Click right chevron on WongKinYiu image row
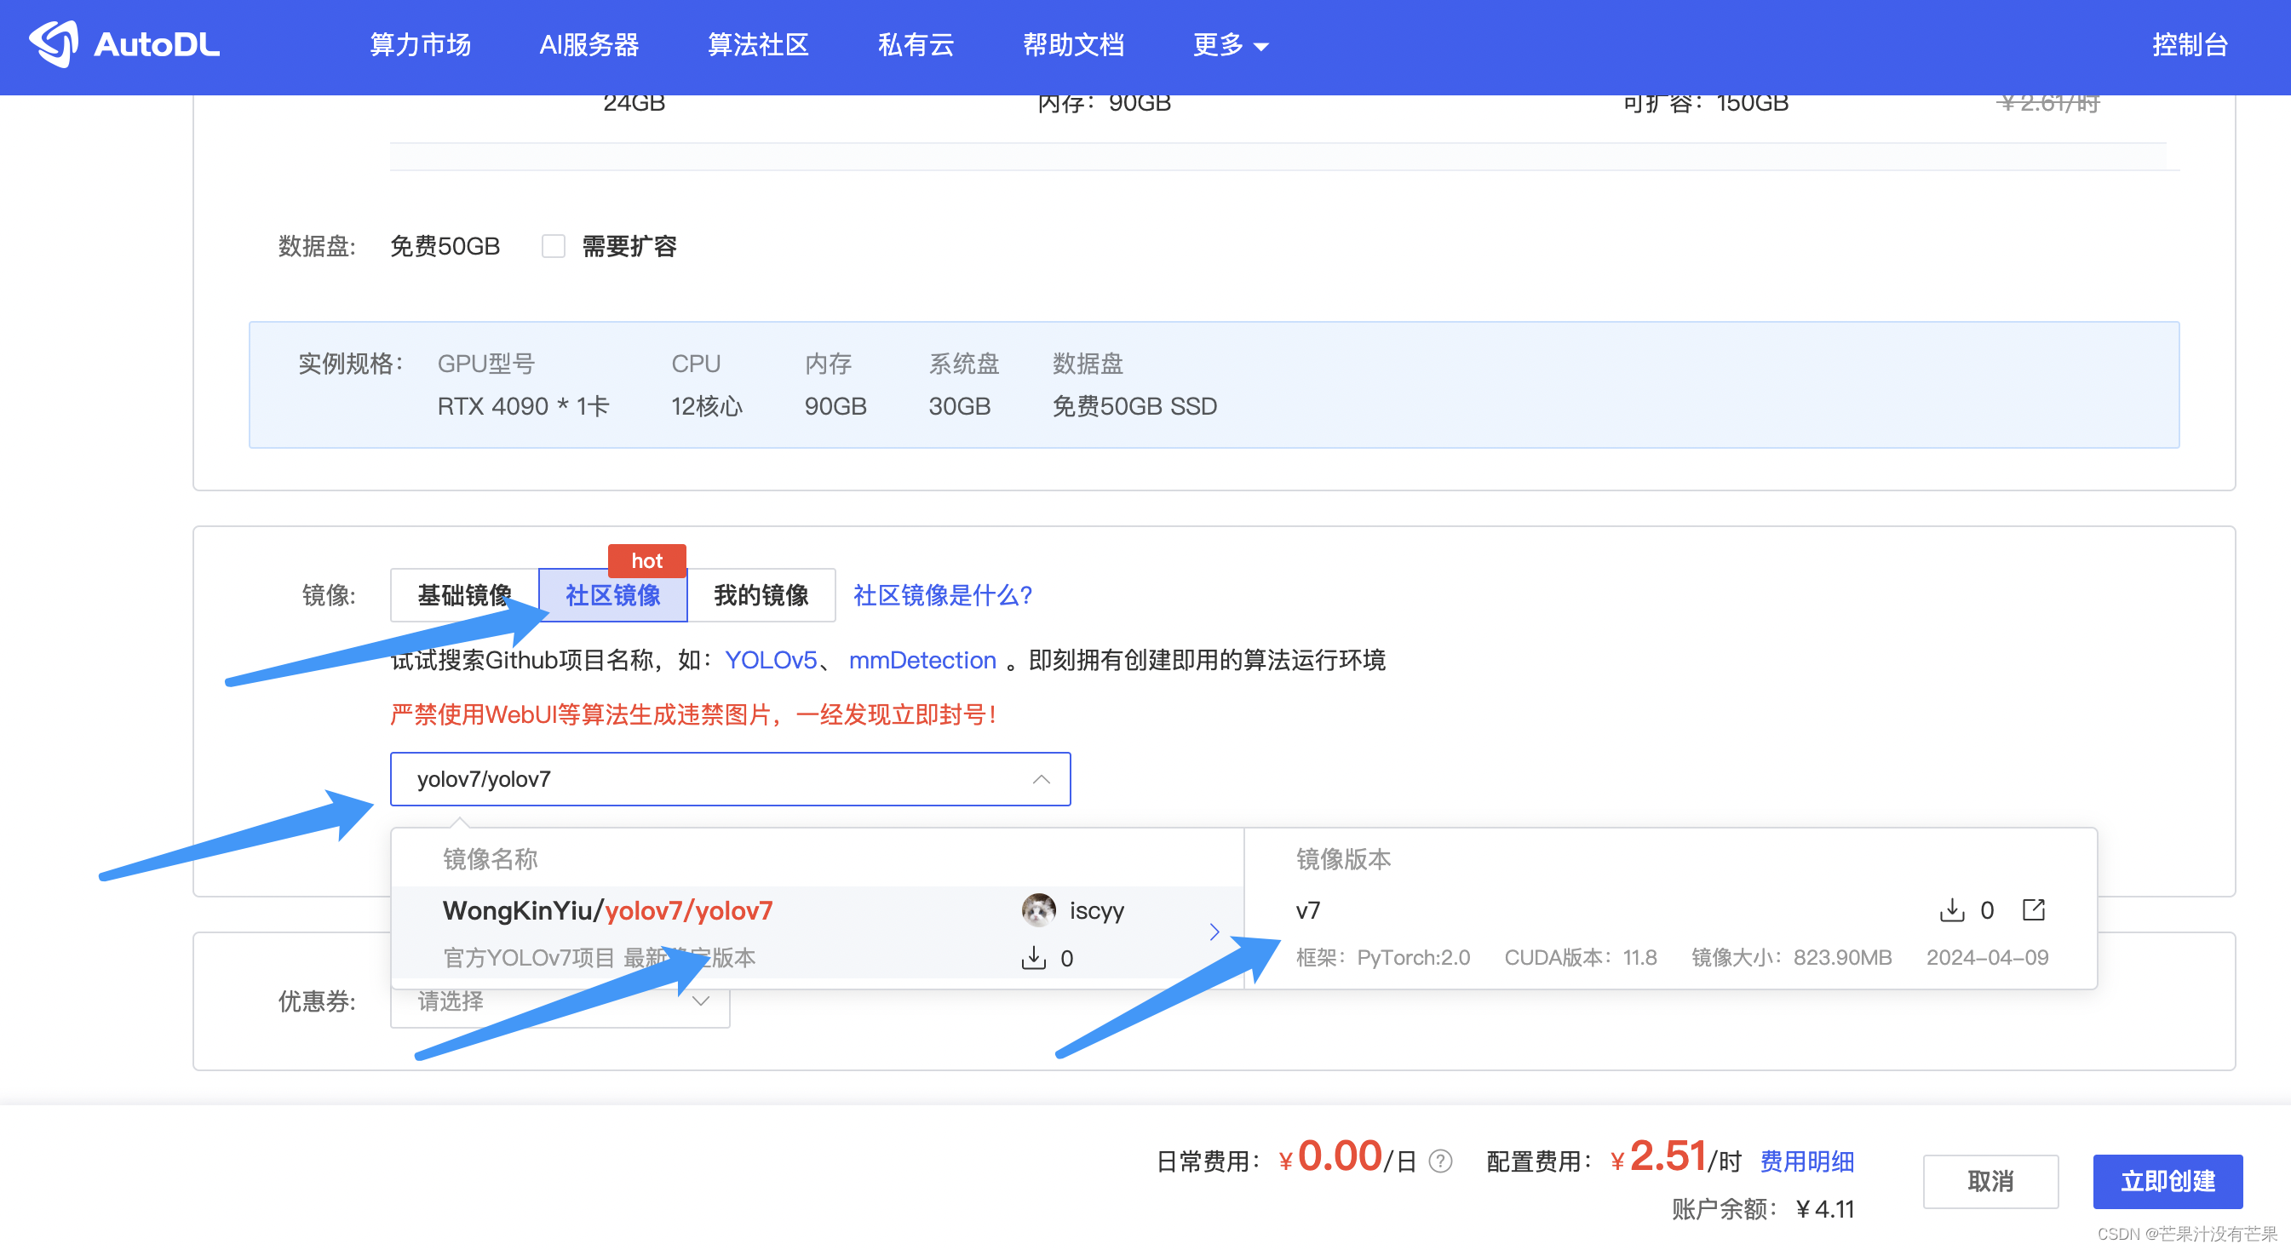The image size is (2291, 1250). point(1214,932)
